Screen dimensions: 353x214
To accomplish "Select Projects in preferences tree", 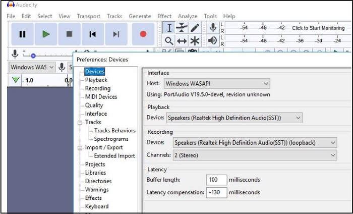I will 95,165.
